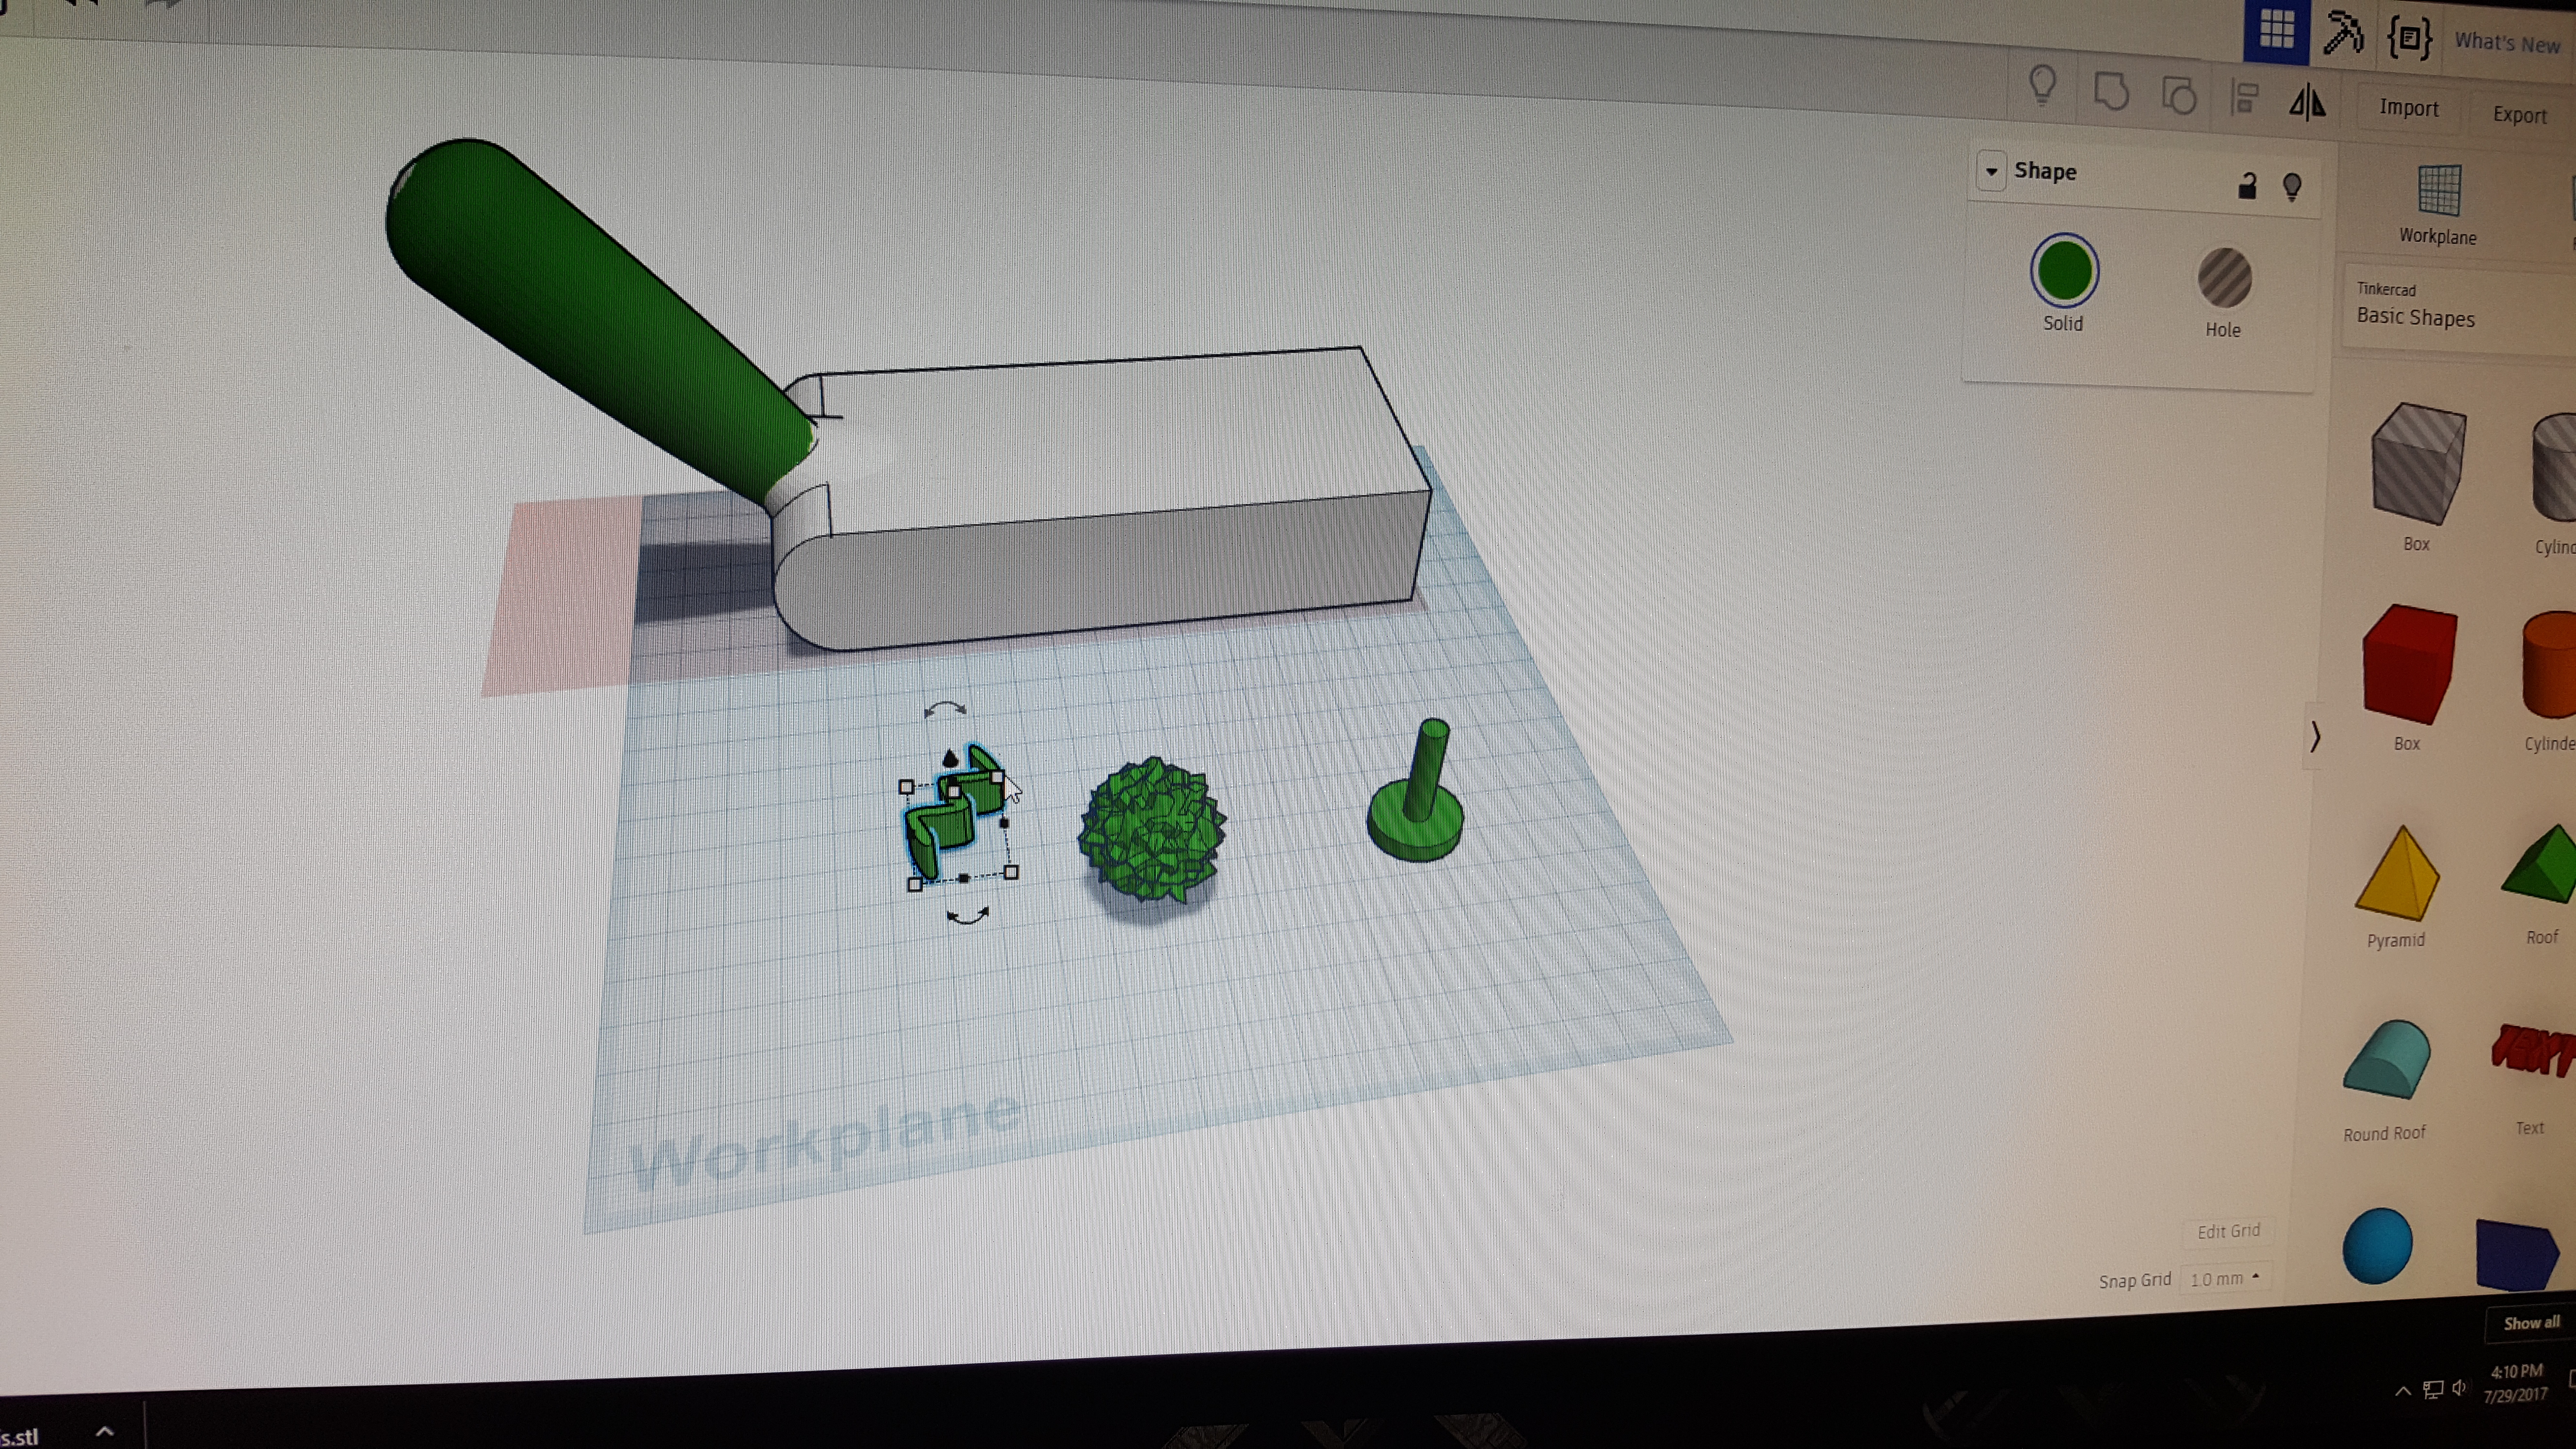
Task: Click Show all downloads button
Action: pyautogui.click(x=2530, y=1323)
